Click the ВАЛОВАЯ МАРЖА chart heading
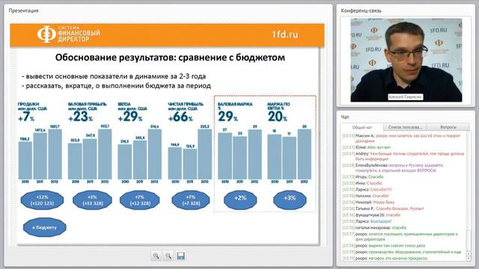 click(x=235, y=106)
